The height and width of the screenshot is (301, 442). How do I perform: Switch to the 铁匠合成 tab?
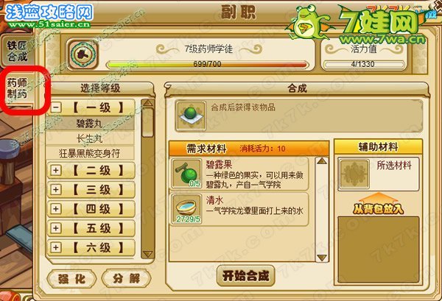(x=17, y=51)
